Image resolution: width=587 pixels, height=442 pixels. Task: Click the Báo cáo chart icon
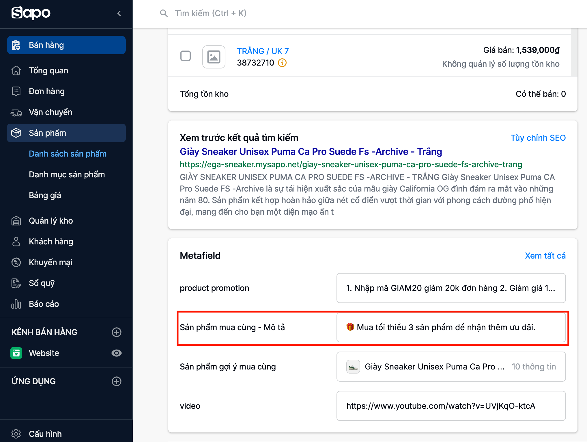16,304
